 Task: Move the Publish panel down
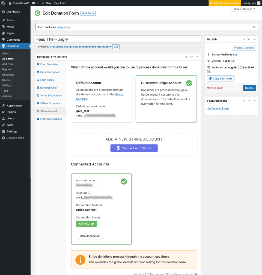point(249,39)
